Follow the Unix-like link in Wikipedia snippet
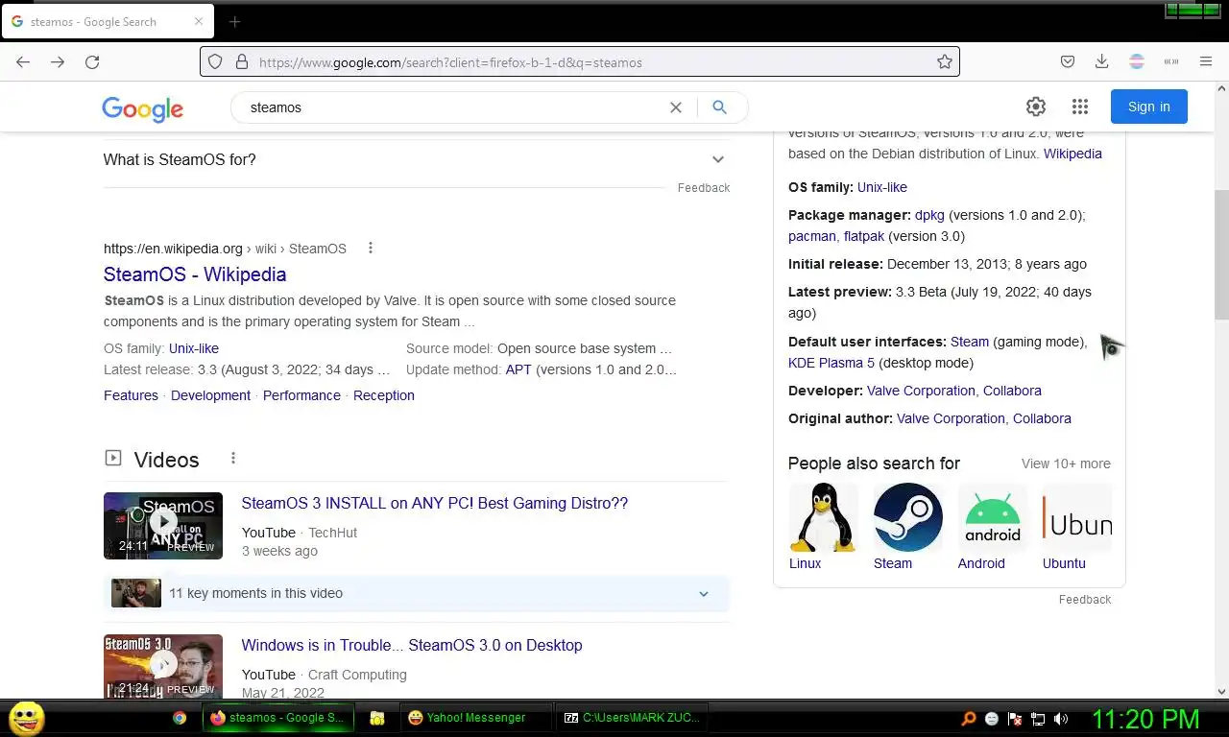 coord(194,348)
